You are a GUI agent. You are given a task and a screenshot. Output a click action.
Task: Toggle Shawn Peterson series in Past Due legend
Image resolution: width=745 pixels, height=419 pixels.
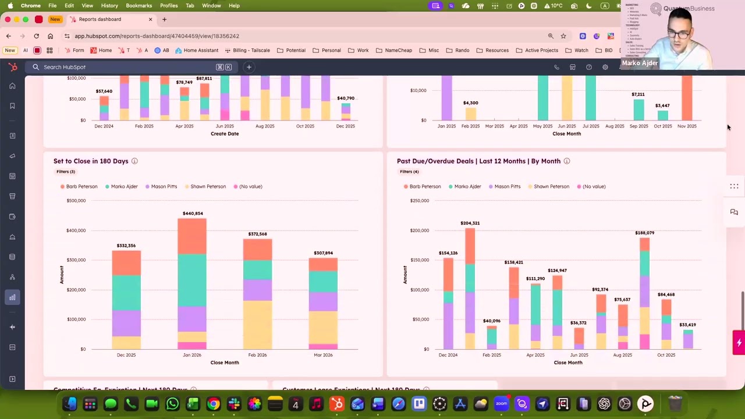(x=548, y=187)
